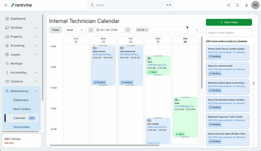This screenshot has width=261, height=151.
Task: Open Work Orders under Maintenance
Action: coord(22,109)
